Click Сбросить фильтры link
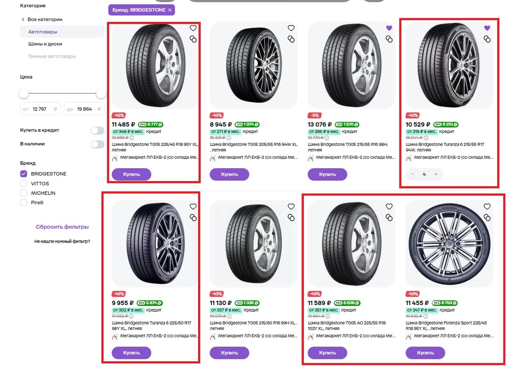This screenshot has width=520, height=366. pos(62,227)
